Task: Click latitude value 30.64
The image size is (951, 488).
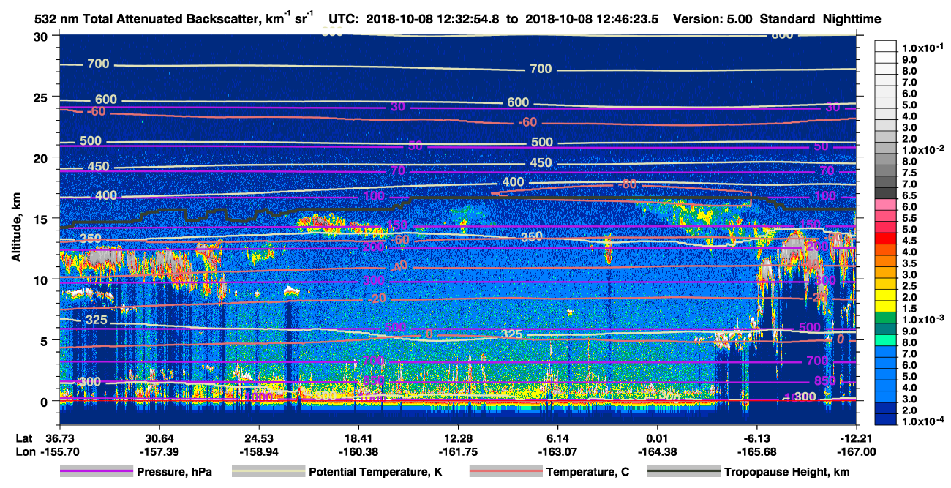Action: [159, 438]
